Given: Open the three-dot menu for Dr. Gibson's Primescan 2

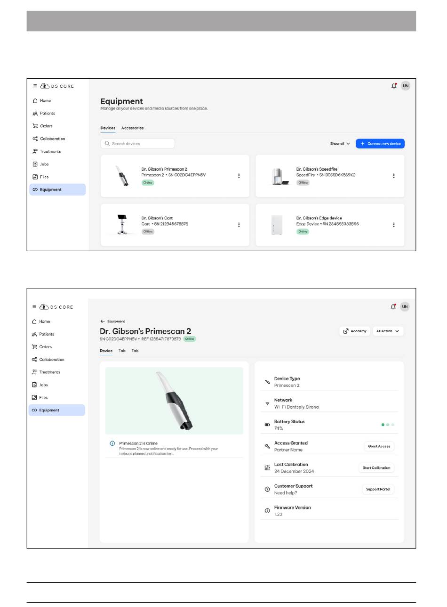Looking at the screenshot, I should coord(239,176).
